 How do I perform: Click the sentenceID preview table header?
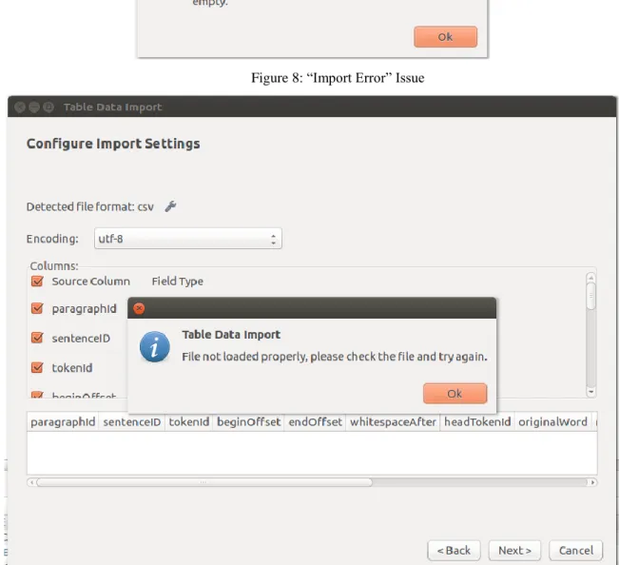coord(132,421)
